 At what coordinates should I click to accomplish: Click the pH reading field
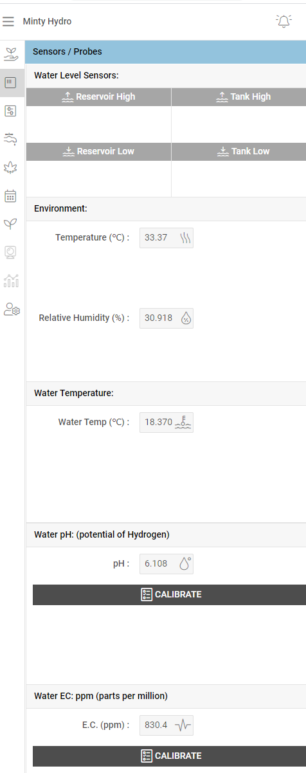point(166,564)
